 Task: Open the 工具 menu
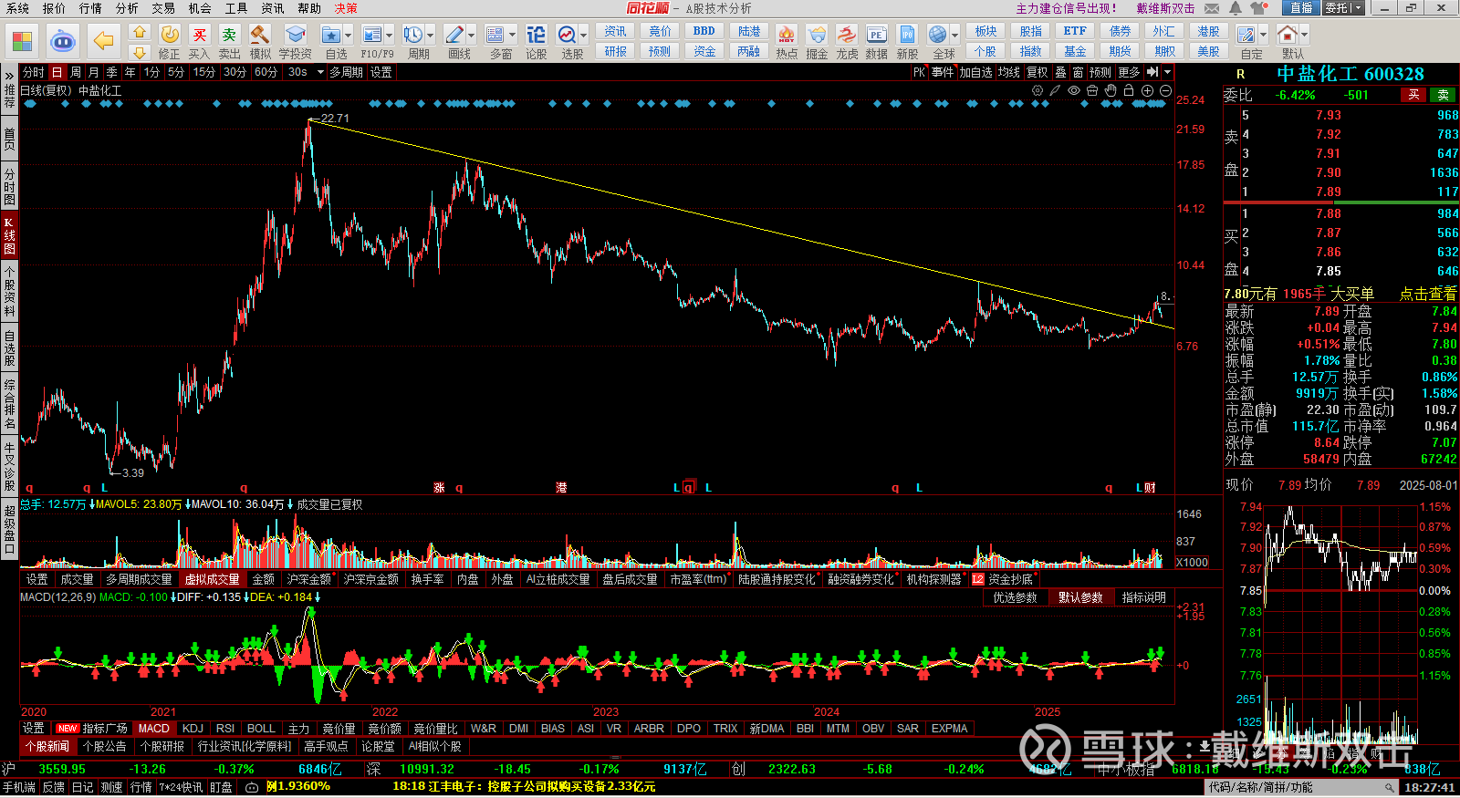236,8
